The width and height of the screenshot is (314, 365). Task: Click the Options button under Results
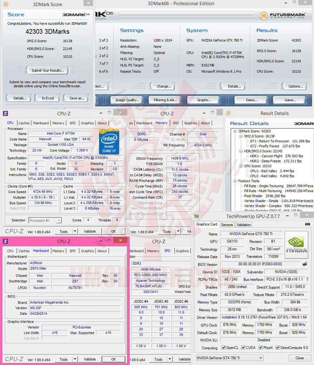(x=295, y=86)
